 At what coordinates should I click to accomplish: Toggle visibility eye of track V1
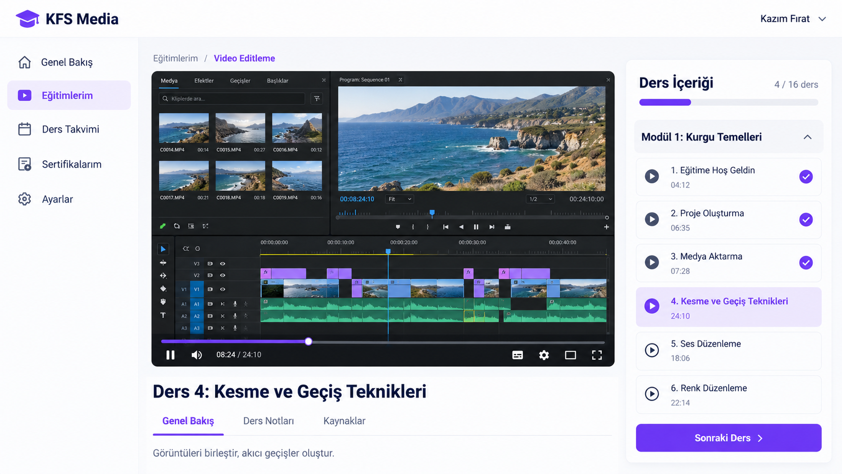point(223,289)
